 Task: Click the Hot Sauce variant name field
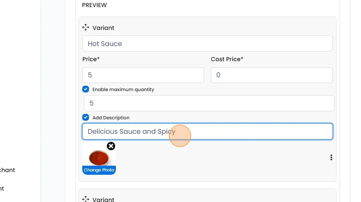207,44
